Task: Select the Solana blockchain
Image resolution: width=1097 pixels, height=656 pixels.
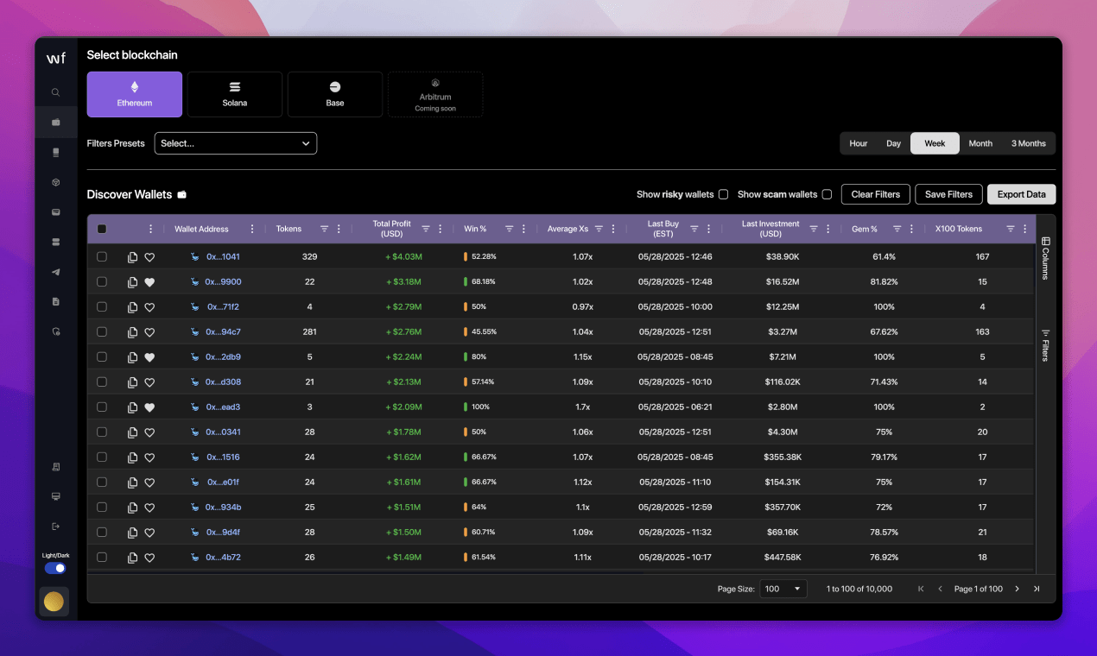Action: pos(235,94)
